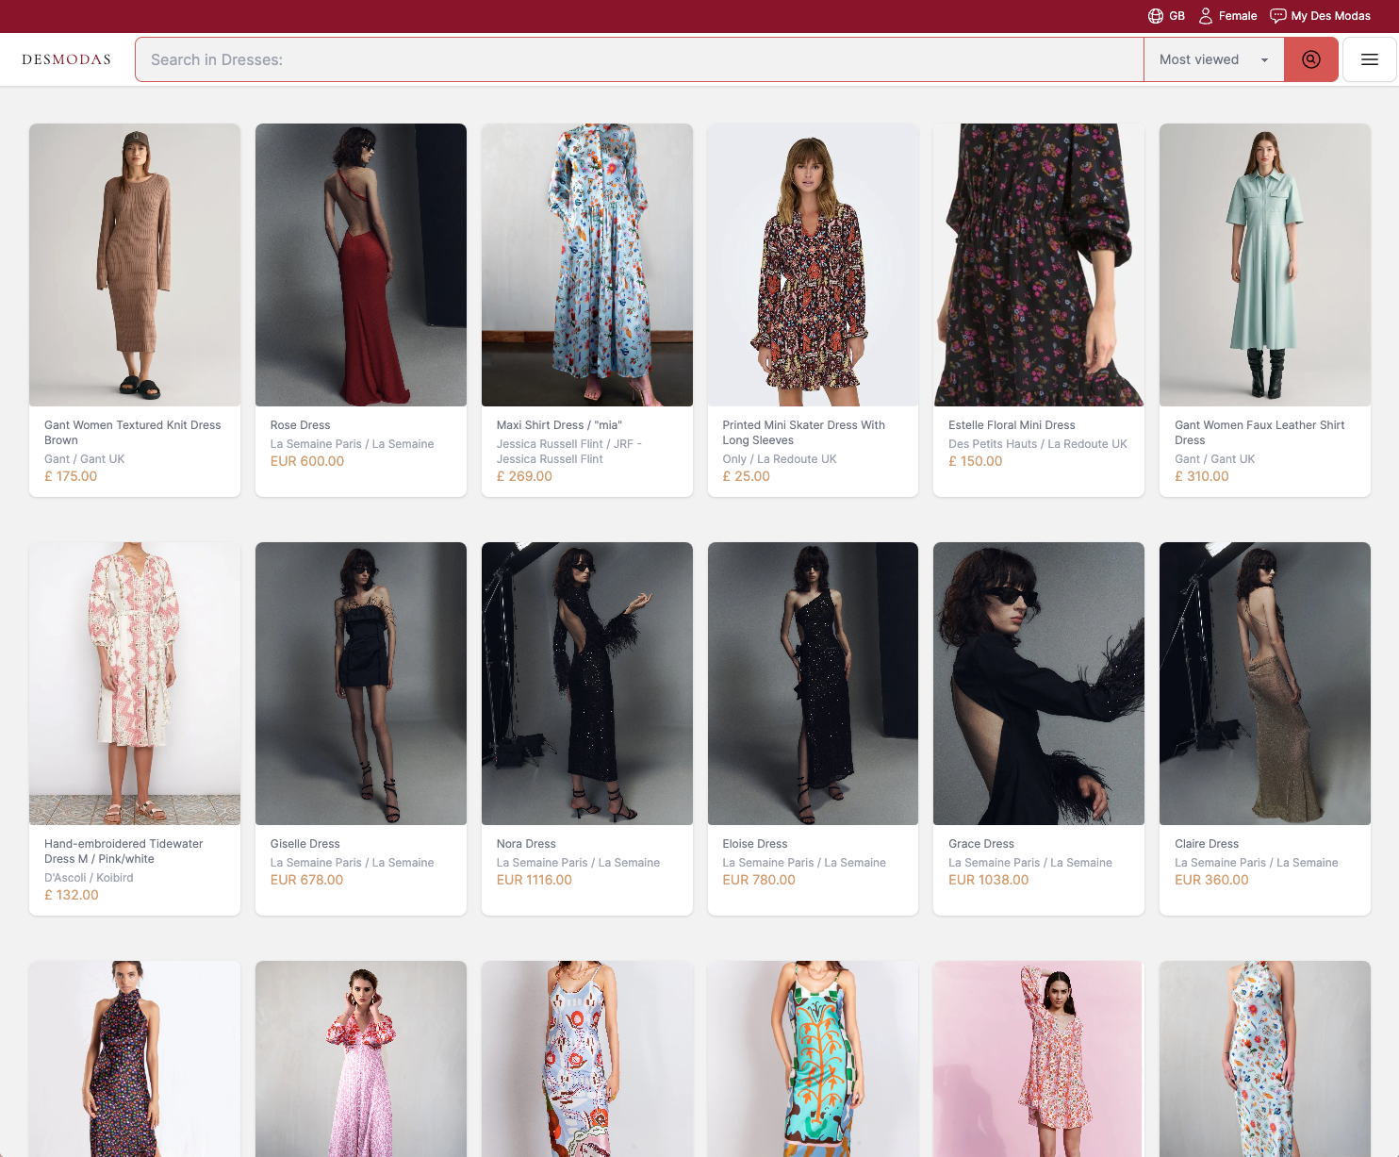Click price EUR 360.00
Image resolution: width=1399 pixels, height=1157 pixels.
click(x=1211, y=880)
